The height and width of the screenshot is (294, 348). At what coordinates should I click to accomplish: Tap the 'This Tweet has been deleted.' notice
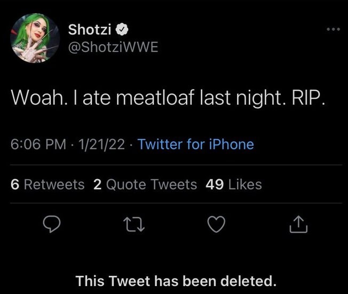tap(176, 280)
